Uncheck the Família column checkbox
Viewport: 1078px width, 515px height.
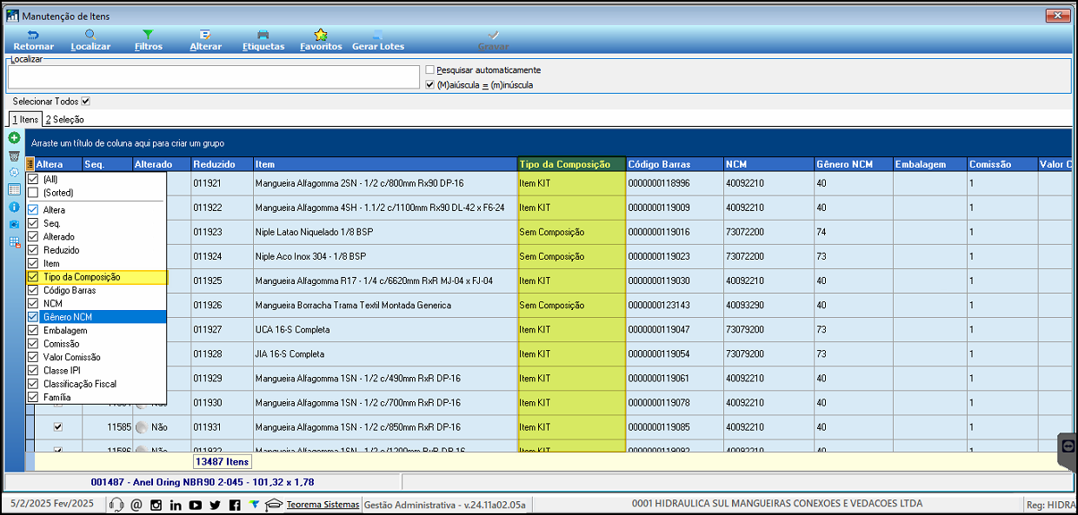point(33,397)
